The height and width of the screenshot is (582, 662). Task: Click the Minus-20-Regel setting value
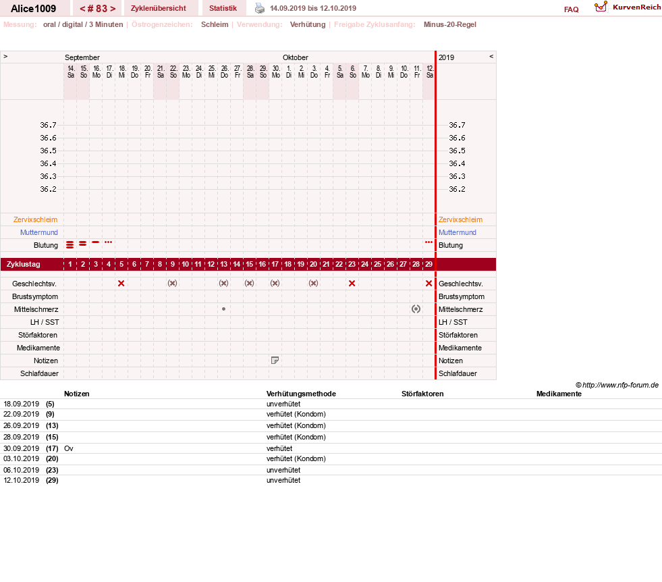point(450,24)
